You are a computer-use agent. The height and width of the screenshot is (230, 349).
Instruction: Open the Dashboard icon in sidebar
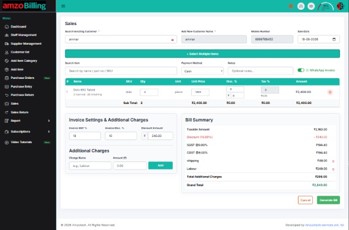[7, 27]
